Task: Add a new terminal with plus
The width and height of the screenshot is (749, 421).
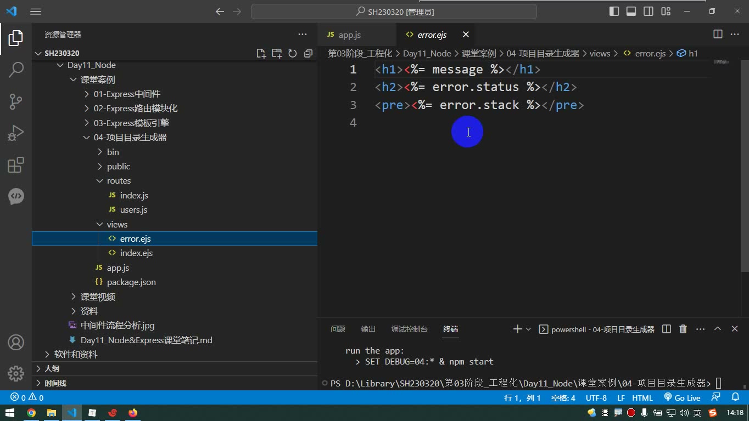Action: 517,329
